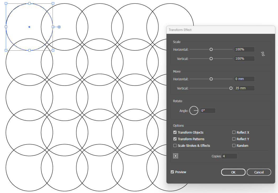Click the broken chain link constrain-proportions icon

263,54
